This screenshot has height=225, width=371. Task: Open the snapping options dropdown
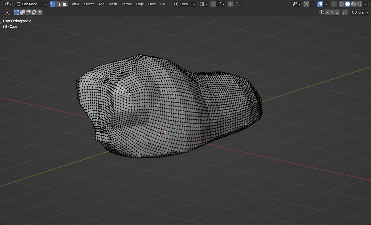click(221, 4)
